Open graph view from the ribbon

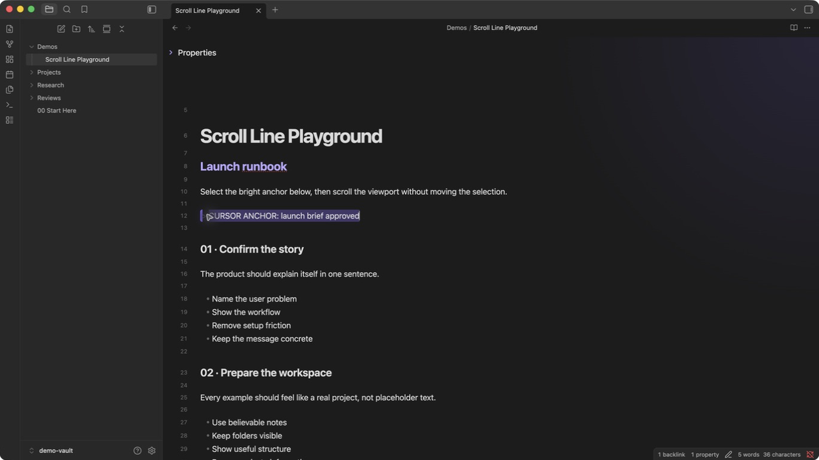(10, 44)
